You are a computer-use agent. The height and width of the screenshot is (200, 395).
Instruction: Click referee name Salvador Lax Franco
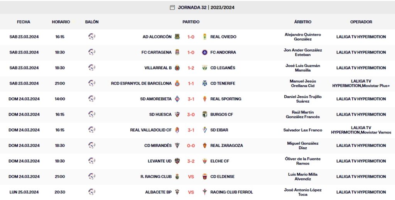tap(303, 130)
